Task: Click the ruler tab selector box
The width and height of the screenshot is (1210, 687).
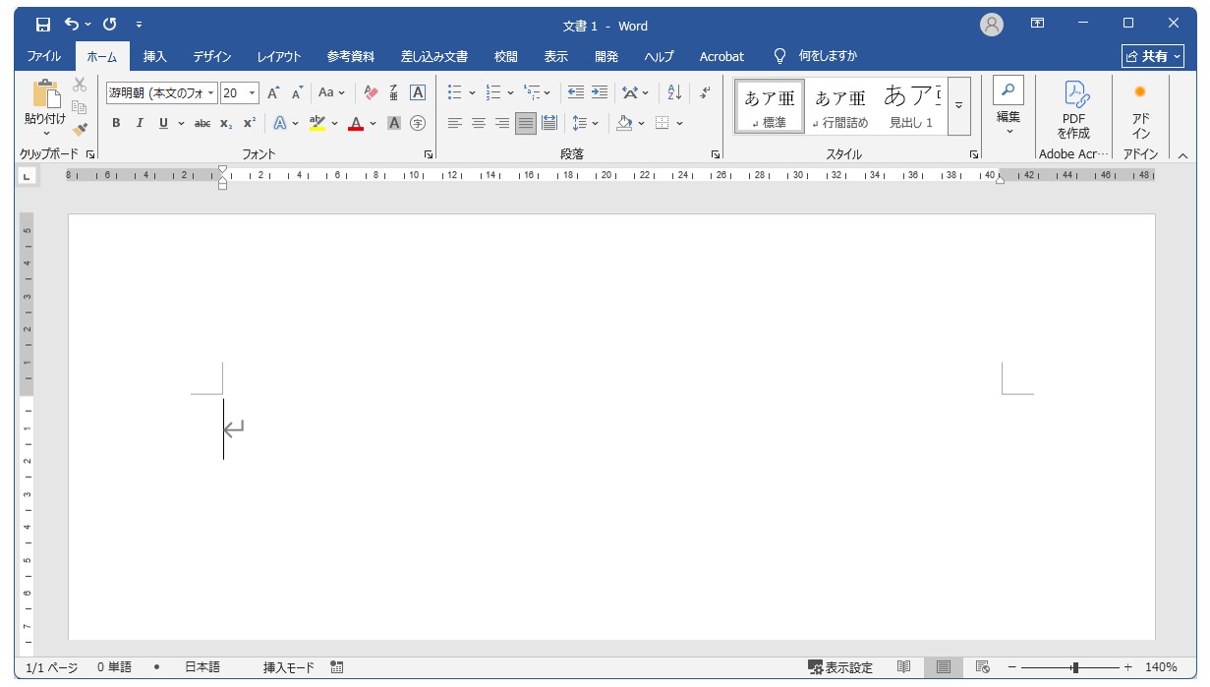Action: (26, 176)
